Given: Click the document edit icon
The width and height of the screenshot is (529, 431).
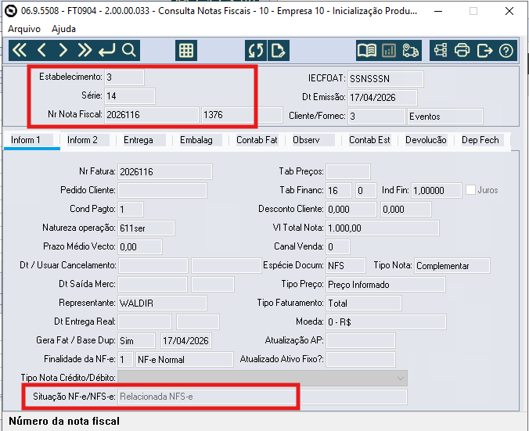Looking at the screenshot, I should coord(279,51).
